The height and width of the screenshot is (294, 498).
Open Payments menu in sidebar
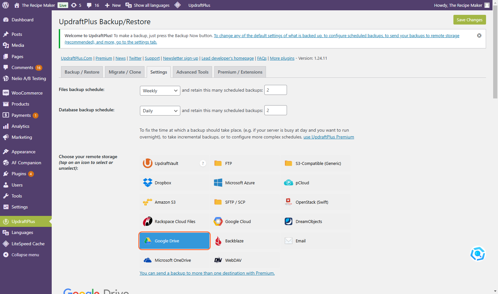tap(26, 115)
